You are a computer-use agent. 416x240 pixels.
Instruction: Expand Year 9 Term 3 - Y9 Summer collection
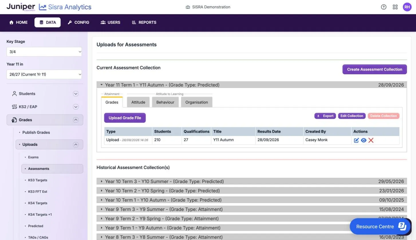coord(252,209)
